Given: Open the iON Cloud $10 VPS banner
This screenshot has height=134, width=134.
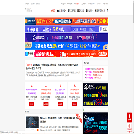Looking at the screenshot, I should click(66, 21).
